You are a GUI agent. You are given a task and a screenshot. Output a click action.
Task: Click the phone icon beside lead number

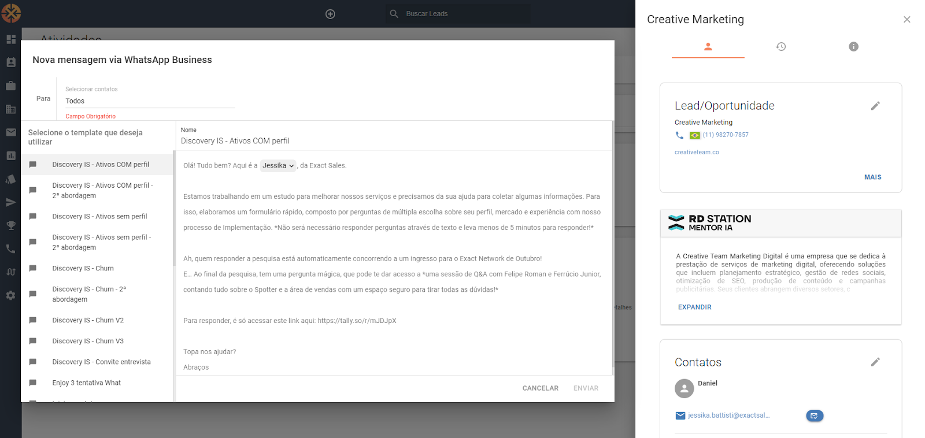tap(679, 135)
